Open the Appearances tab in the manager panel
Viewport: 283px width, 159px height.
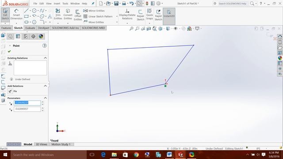click(41, 36)
